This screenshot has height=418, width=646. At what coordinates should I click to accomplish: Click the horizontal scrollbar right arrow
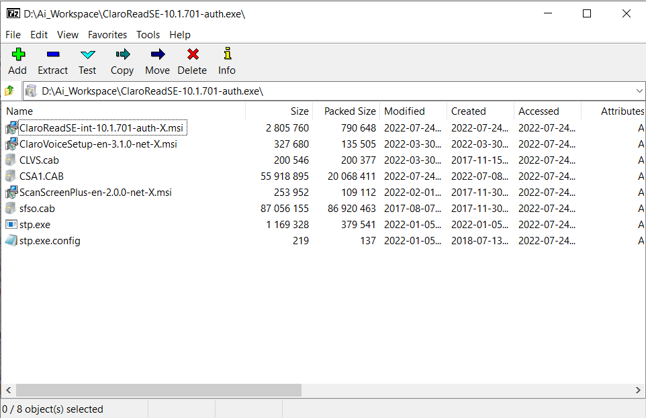point(639,389)
